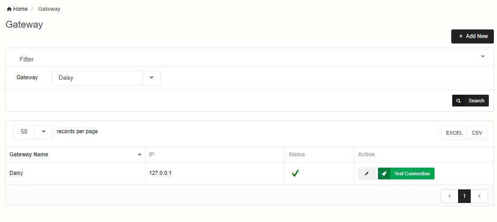Open the records per page dropdown
This screenshot has height=222, width=497.
pyautogui.click(x=43, y=131)
